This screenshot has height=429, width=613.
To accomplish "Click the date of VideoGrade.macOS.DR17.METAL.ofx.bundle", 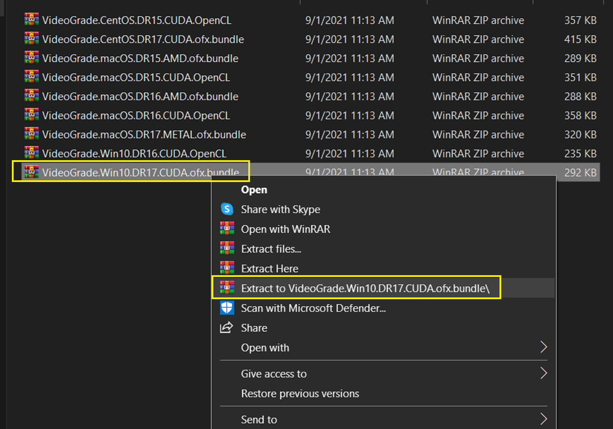I will click(350, 135).
